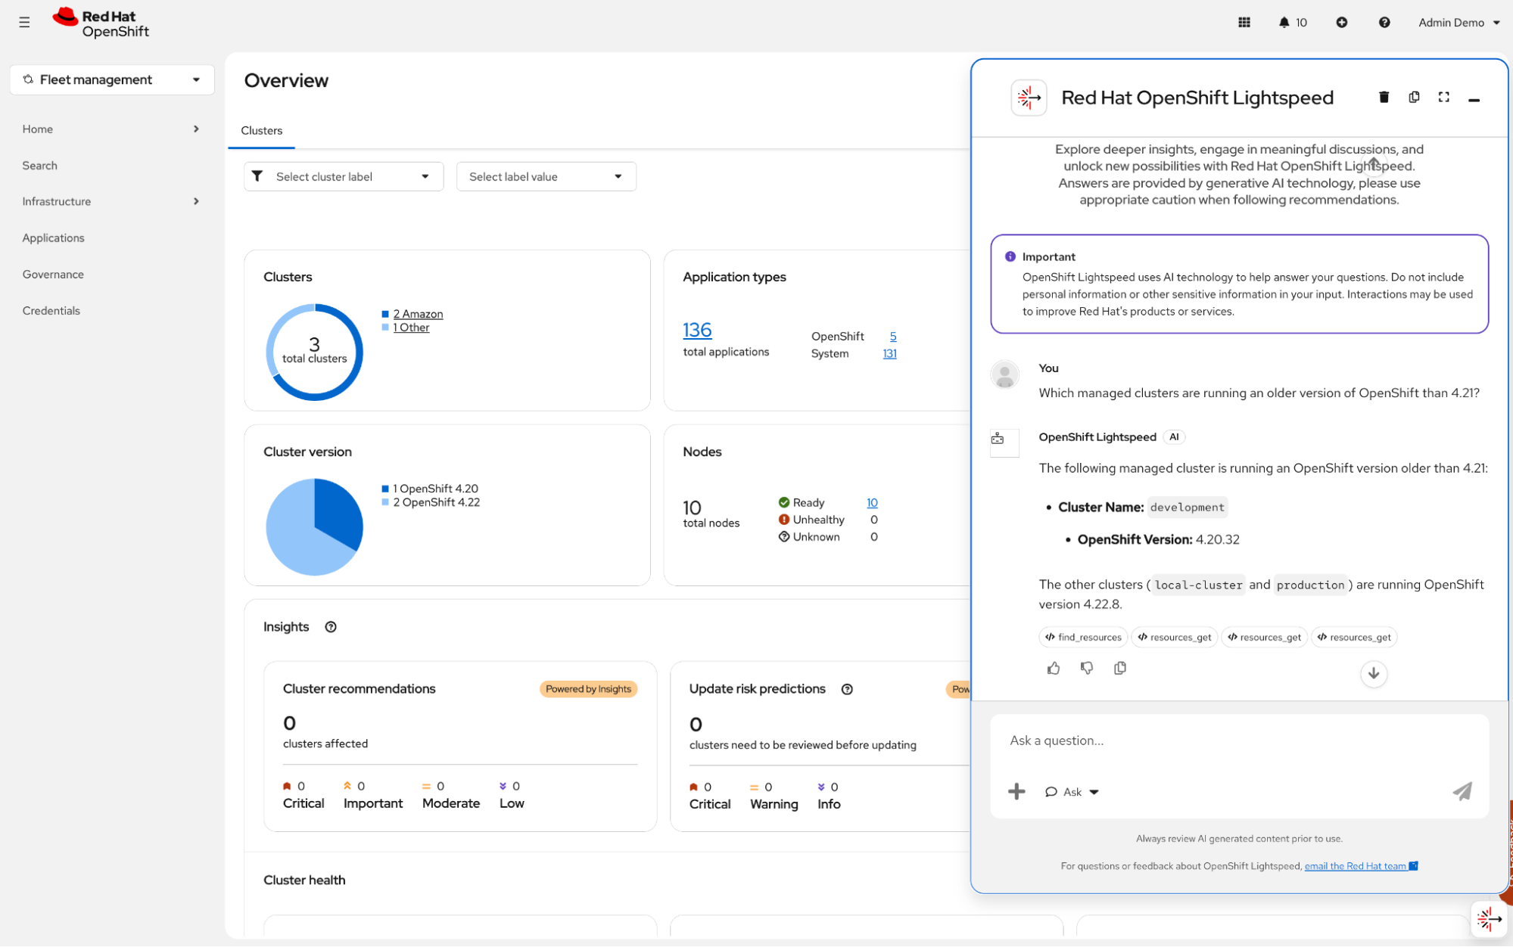Screen dimensions: 1513x947
Task: Click the user avatar beside You
Action: click(x=1004, y=374)
